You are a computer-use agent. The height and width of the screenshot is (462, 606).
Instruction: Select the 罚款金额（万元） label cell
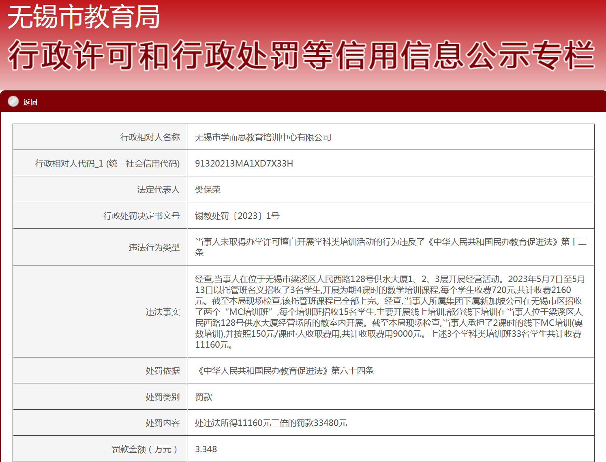pos(100,449)
